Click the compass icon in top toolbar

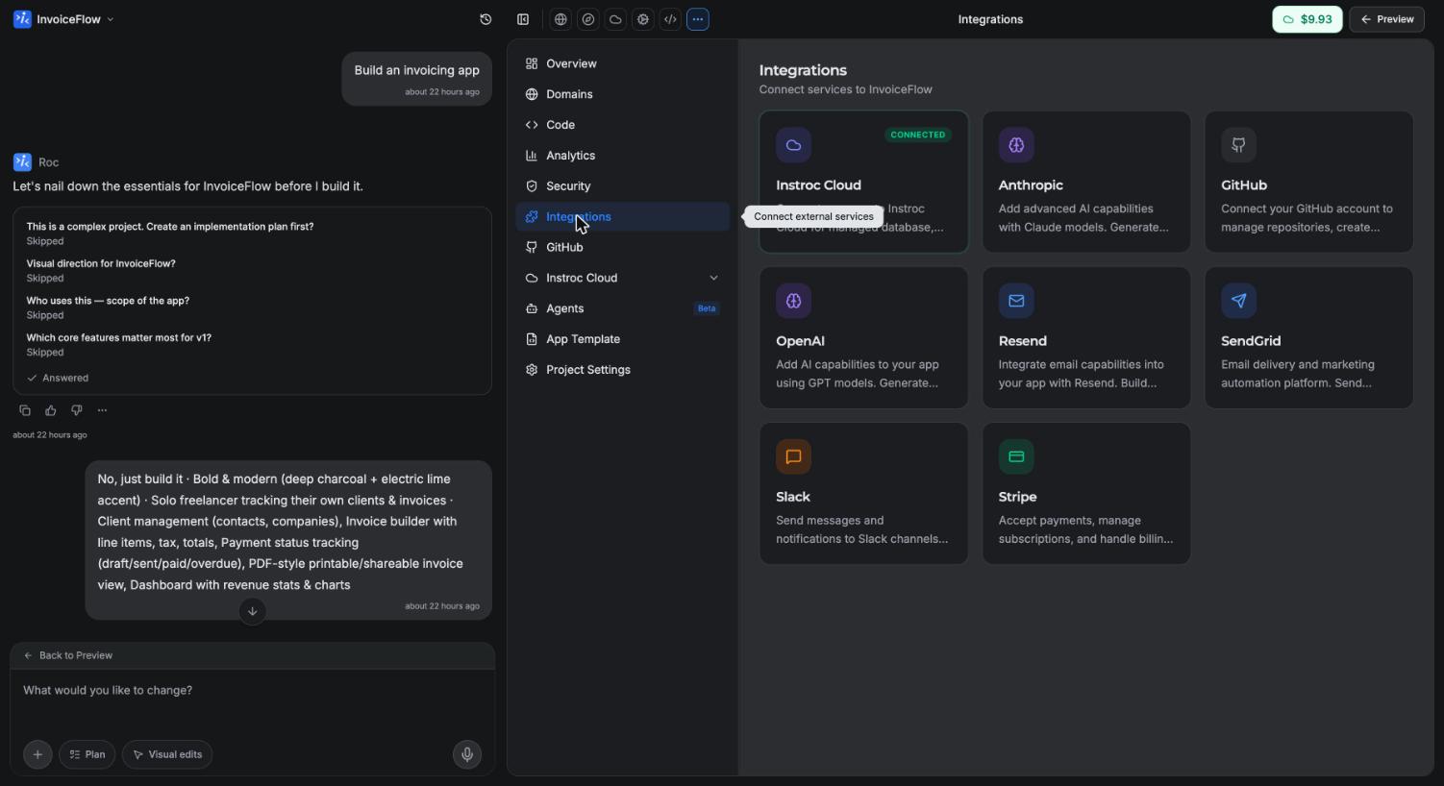tap(588, 19)
